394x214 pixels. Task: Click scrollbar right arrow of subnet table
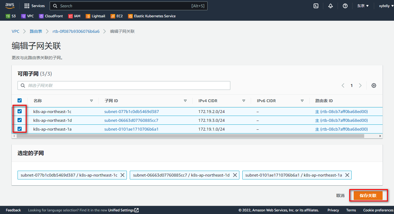(380, 136)
